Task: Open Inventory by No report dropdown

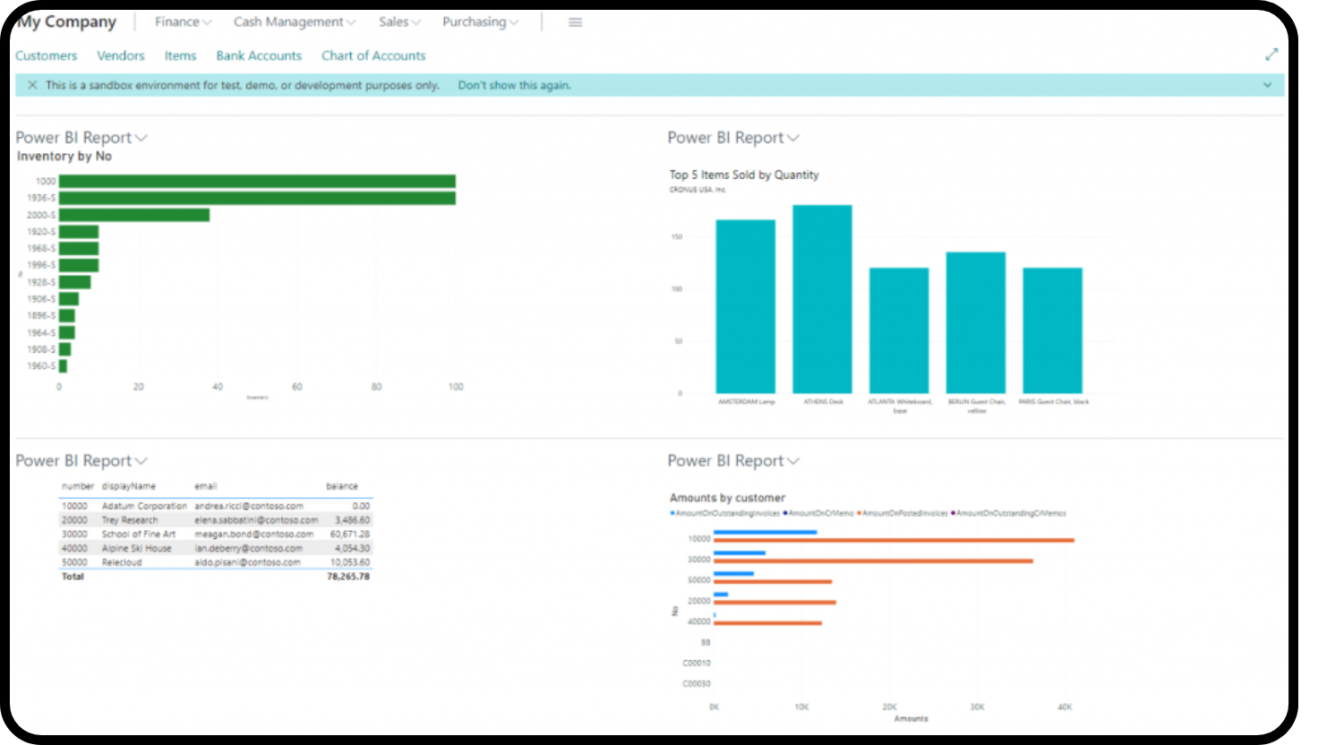Action: [81, 138]
